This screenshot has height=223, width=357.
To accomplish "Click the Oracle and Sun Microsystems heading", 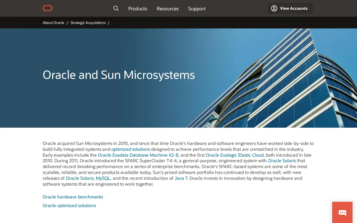I will point(119,75).
